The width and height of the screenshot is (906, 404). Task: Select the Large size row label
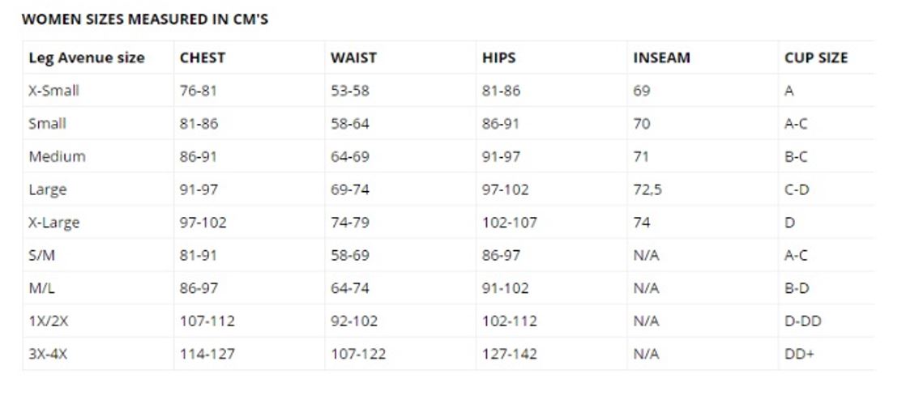point(48,190)
